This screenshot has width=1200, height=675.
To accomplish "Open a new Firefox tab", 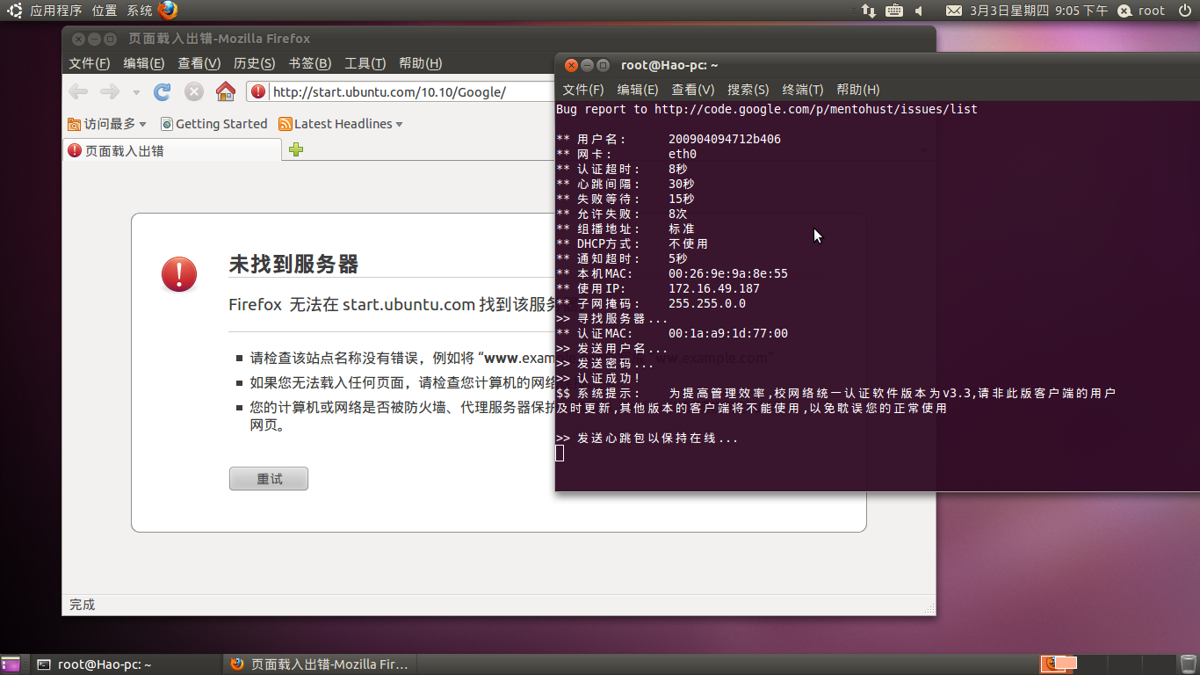I will 296,150.
